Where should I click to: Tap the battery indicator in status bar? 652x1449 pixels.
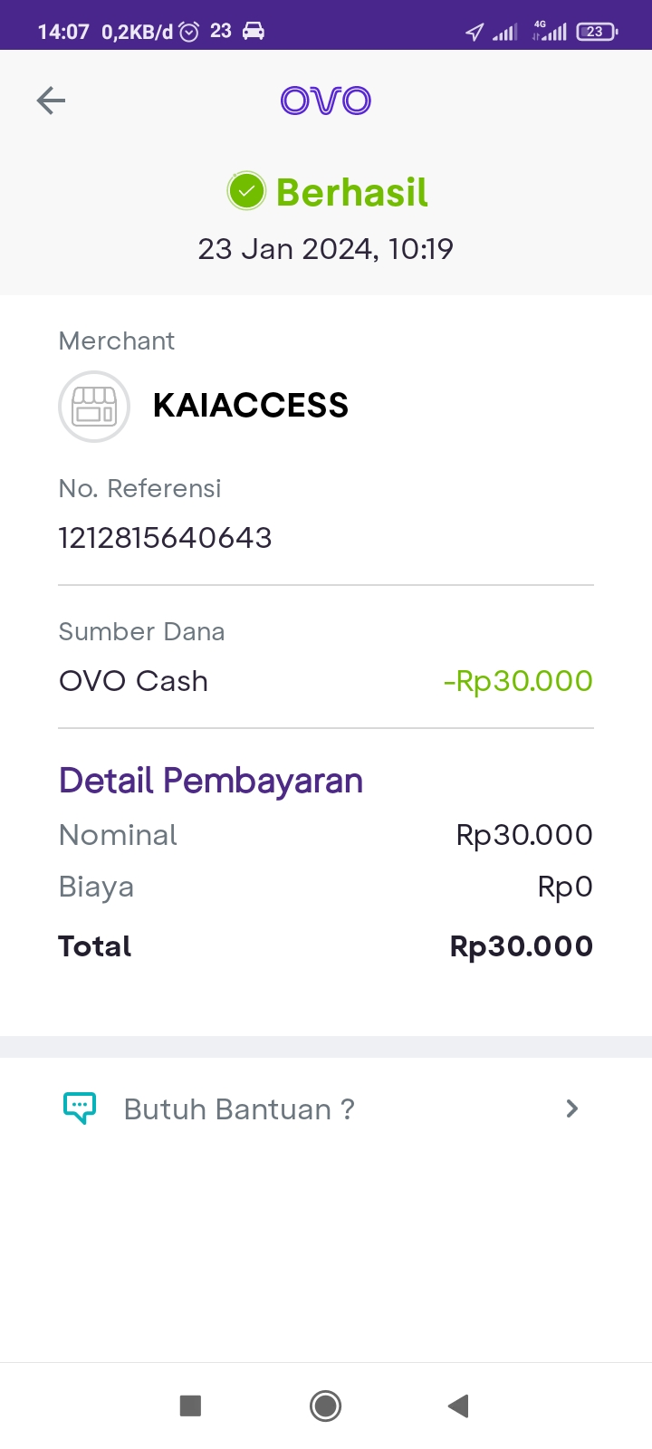(x=596, y=32)
